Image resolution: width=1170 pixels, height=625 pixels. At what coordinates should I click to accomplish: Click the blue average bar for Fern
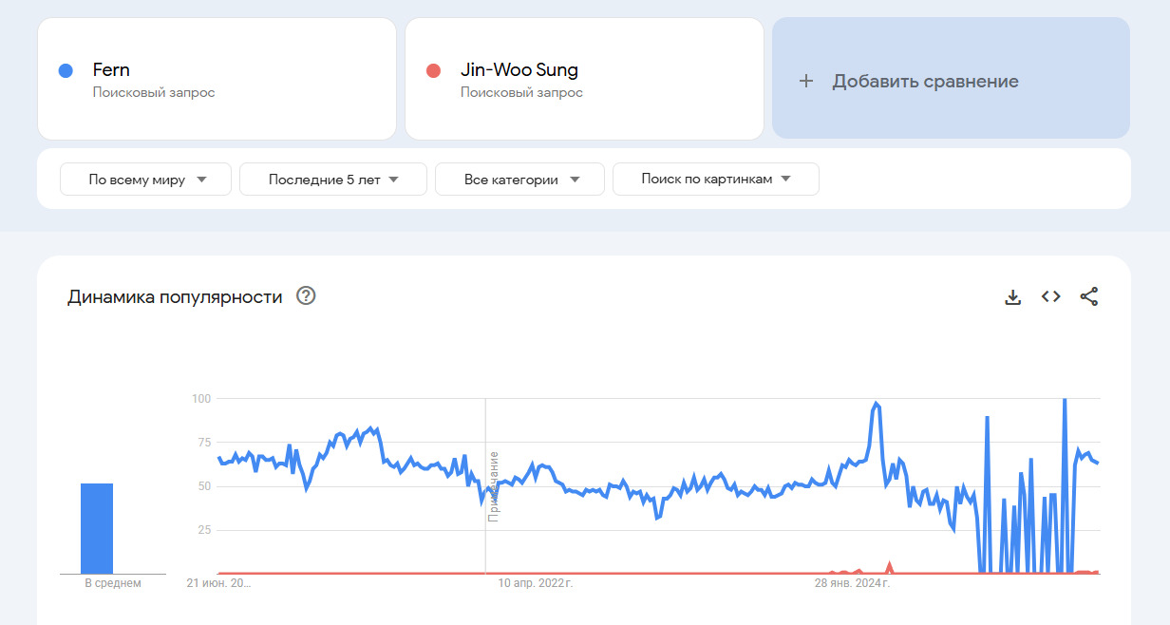[97, 528]
